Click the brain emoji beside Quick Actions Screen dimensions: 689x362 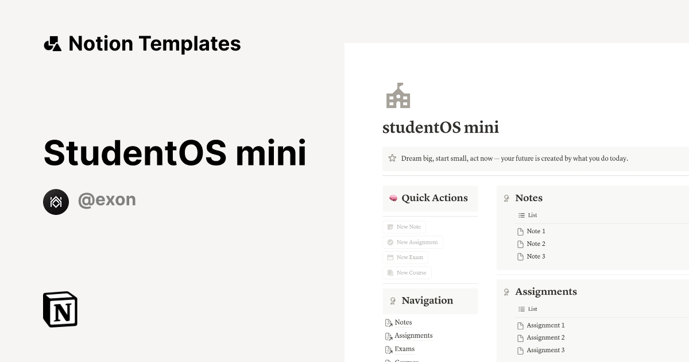click(393, 198)
